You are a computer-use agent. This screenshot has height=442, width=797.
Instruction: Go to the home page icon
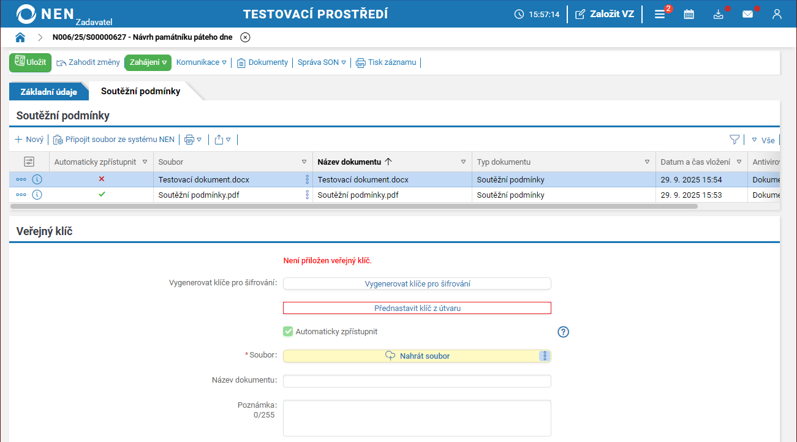[20, 37]
